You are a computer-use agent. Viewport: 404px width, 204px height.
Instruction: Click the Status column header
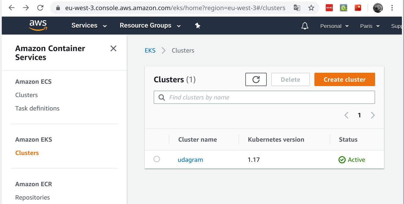tap(348, 140)
